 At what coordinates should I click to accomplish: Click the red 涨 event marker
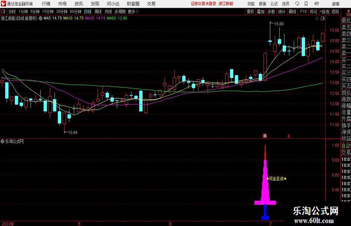[x=265, y=136]
